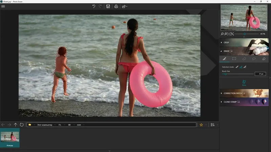Viewport: 271px width, 152px height.
Task: Open the favorites dropdown arrow
Action: click(x=206, y=125)
